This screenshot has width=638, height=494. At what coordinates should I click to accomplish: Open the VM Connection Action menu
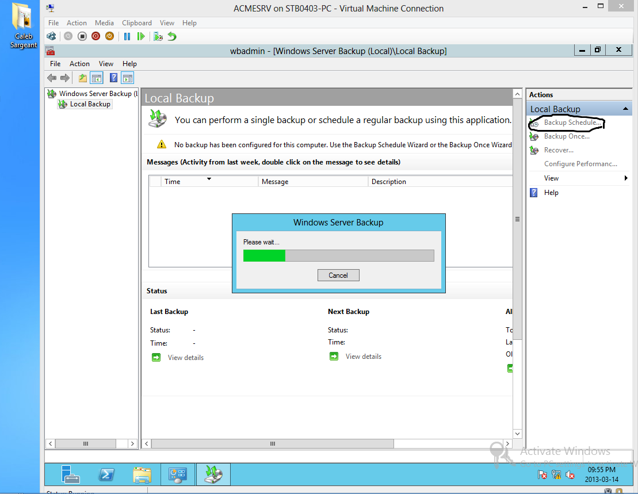click(x=77, y=23)
